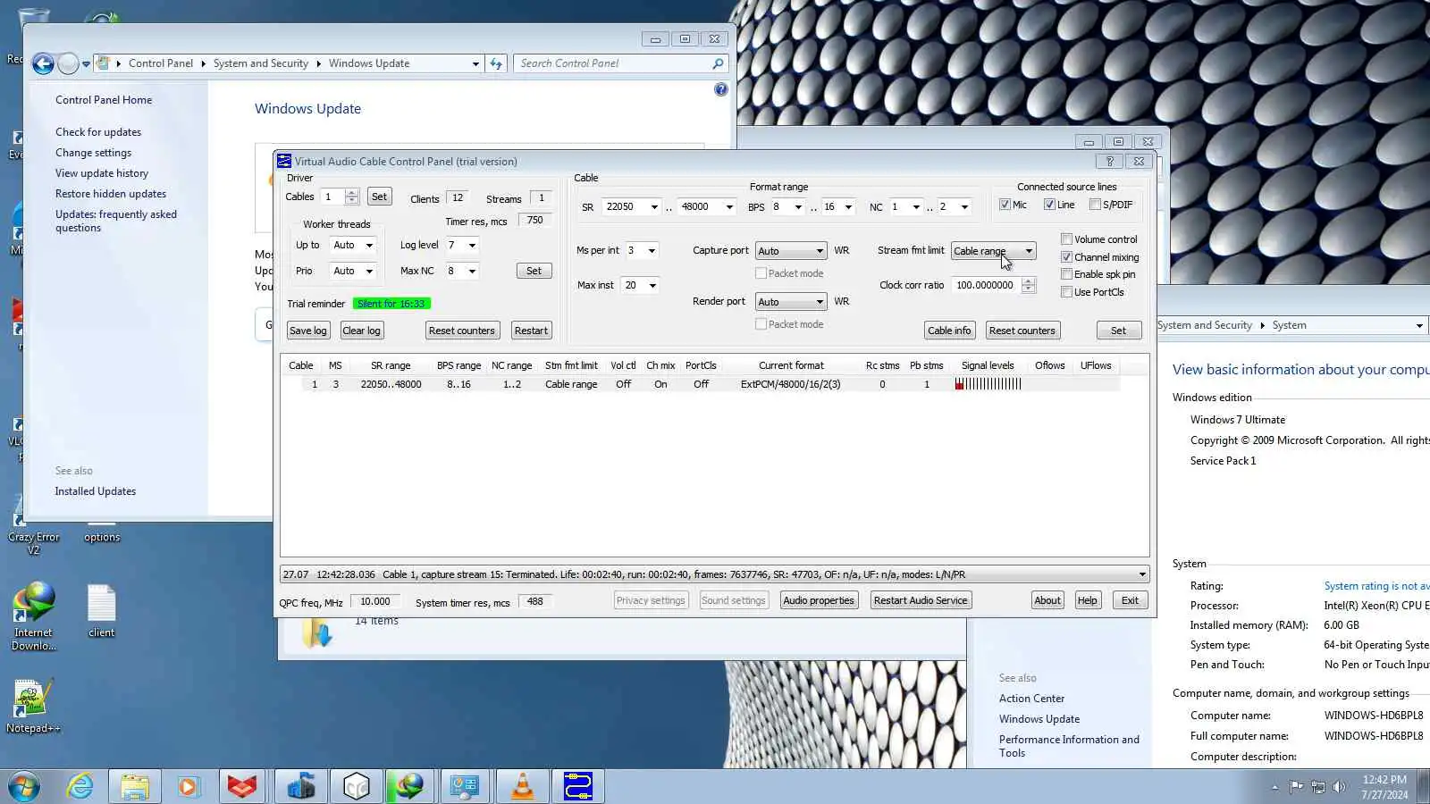1430x804 pixels.
Task: Expand the log message dropdown at bottom
Action: 1141,574
